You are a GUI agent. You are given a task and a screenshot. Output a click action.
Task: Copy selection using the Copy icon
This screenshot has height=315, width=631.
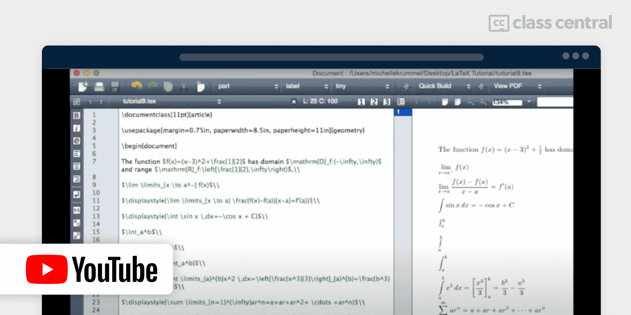point(168,87)
